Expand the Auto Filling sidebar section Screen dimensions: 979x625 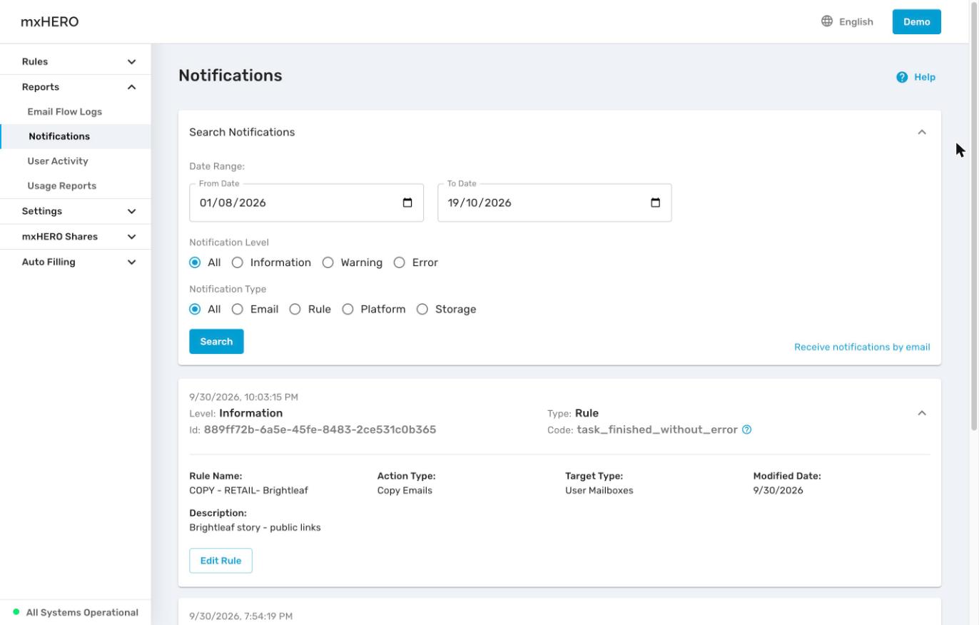76,262
